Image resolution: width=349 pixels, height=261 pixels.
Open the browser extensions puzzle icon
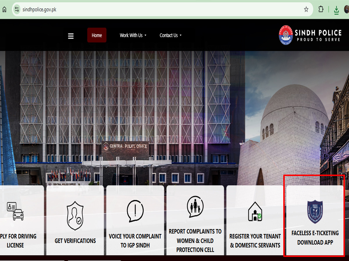point(321,9)
